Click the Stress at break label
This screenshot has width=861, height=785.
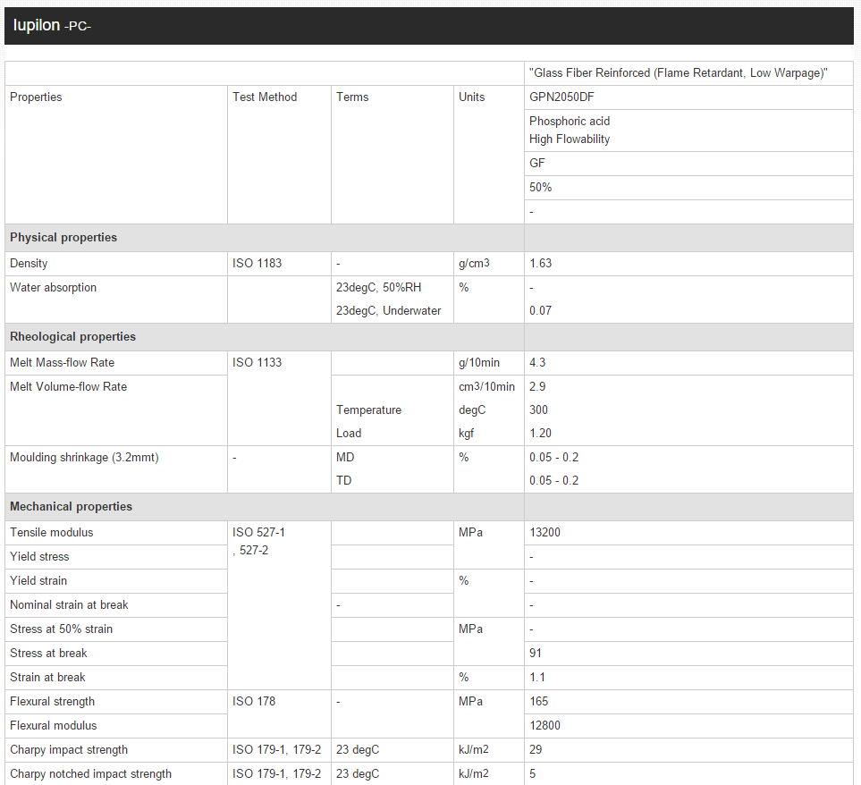49,654
